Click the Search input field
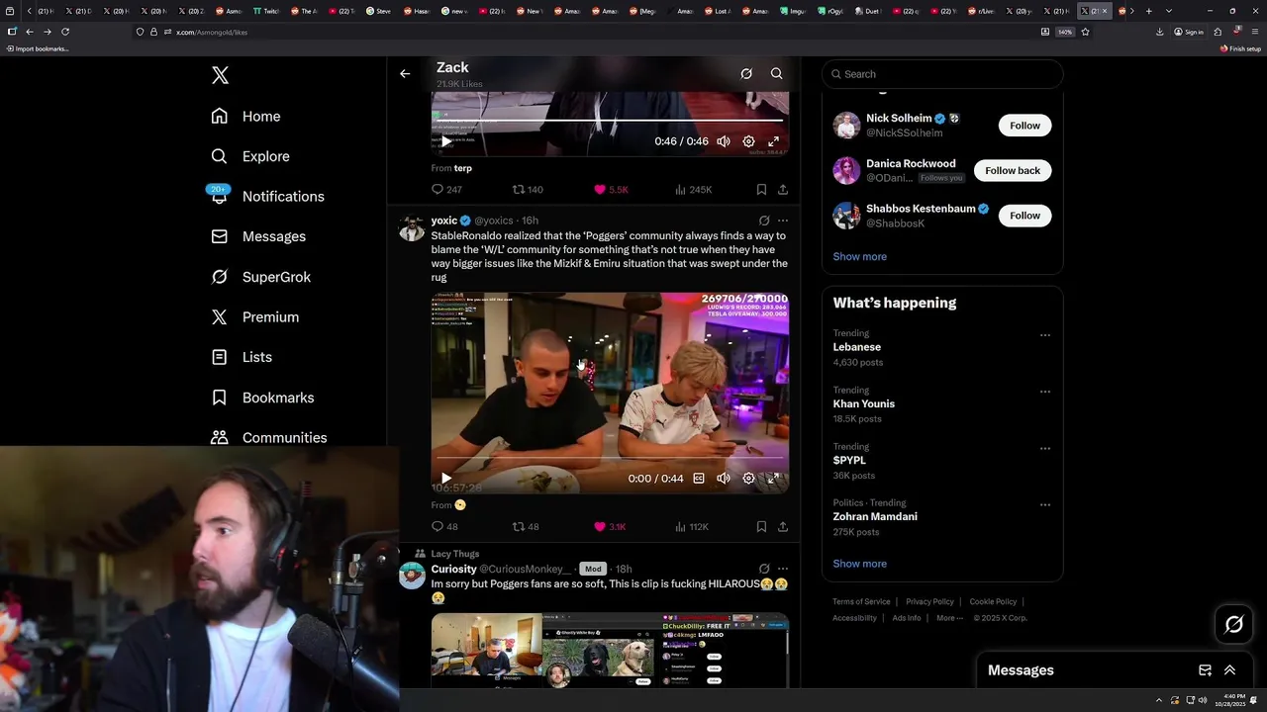This screenshot has width=1267, height=712. click(x=941, y=74)
